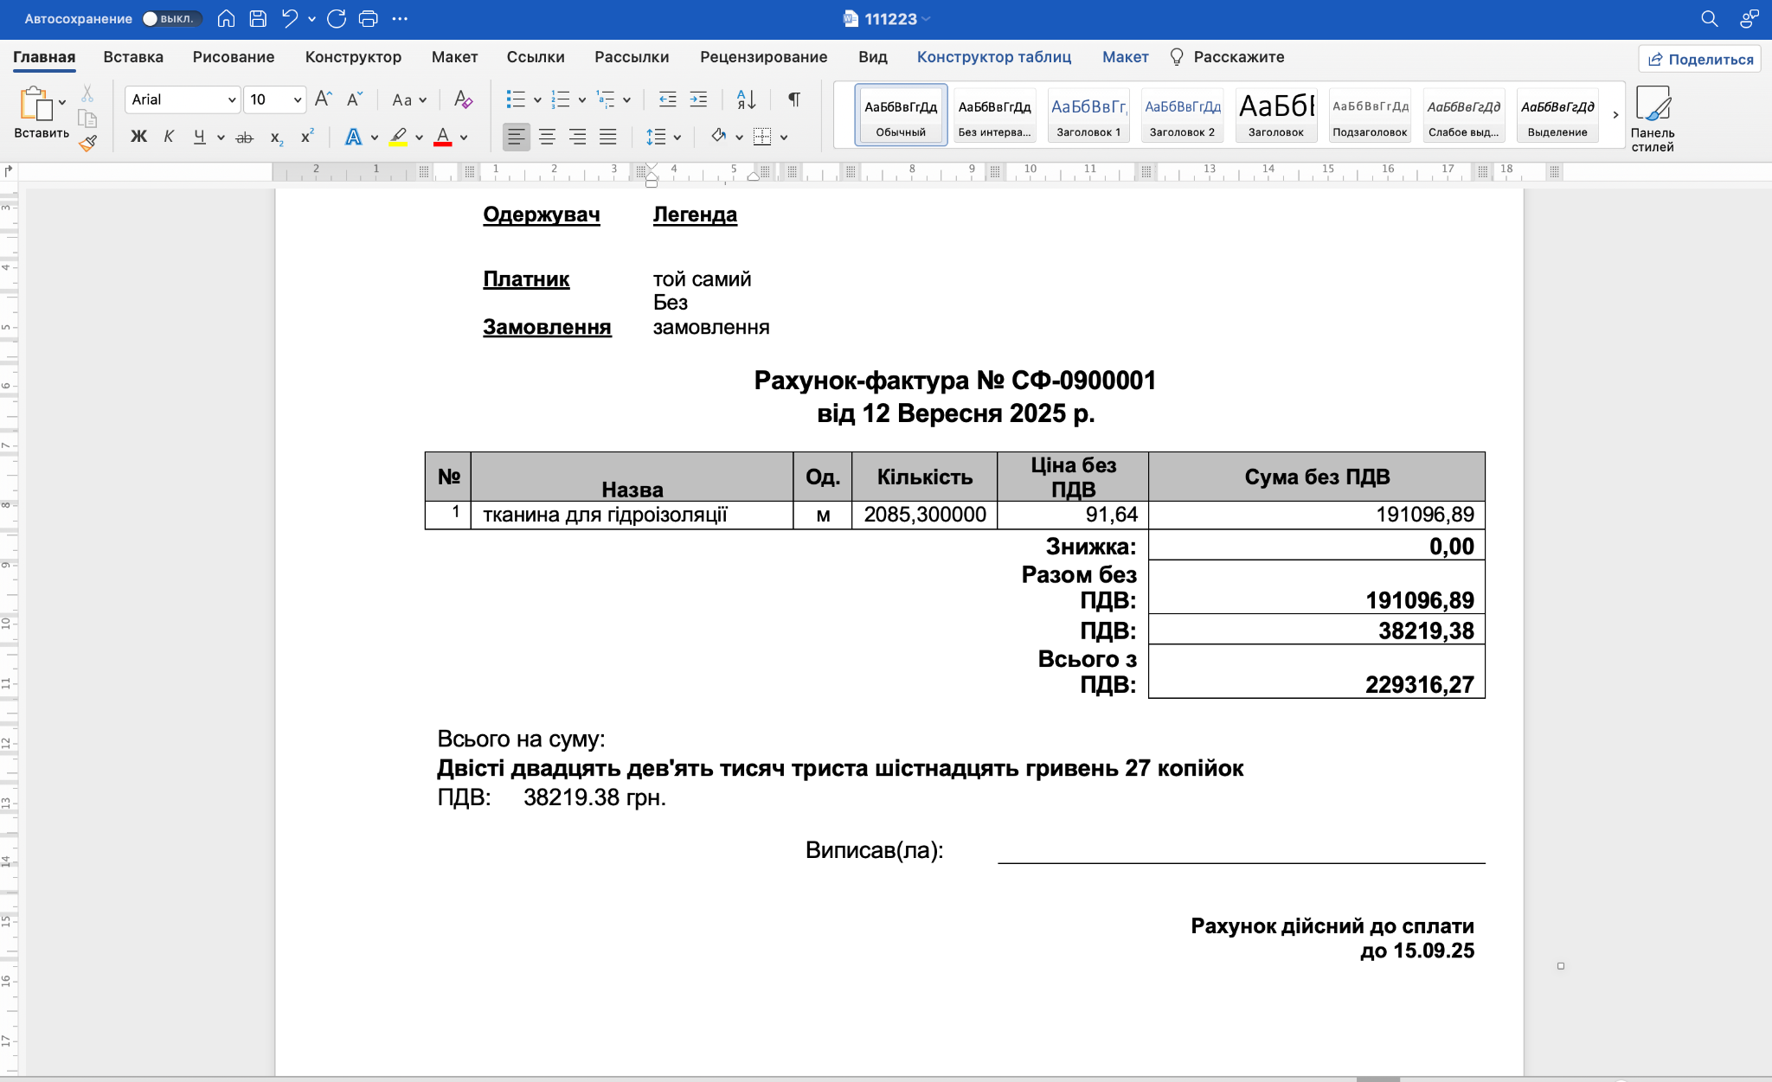Viewport: 1772px width, 1082px height.
Task: Sort text alphabetically A-Z icon
Action: pyautogui.click(x=746, y=99)
